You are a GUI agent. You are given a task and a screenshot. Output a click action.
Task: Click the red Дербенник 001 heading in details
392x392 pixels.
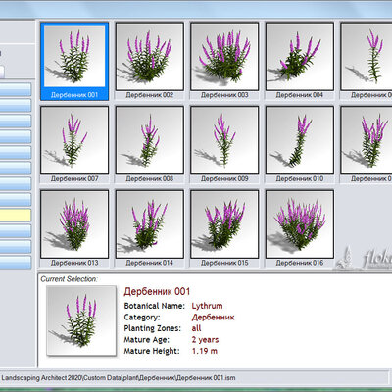157,291
